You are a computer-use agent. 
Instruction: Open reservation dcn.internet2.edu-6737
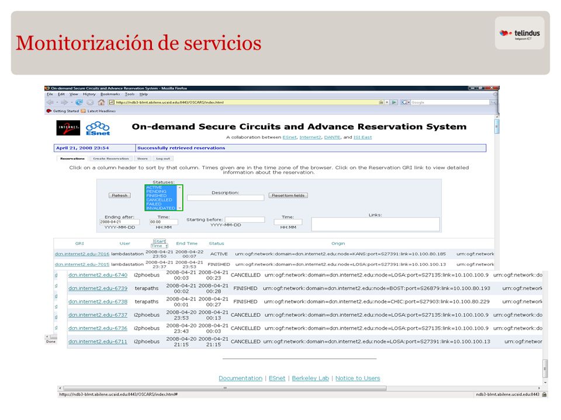(98, 315)
